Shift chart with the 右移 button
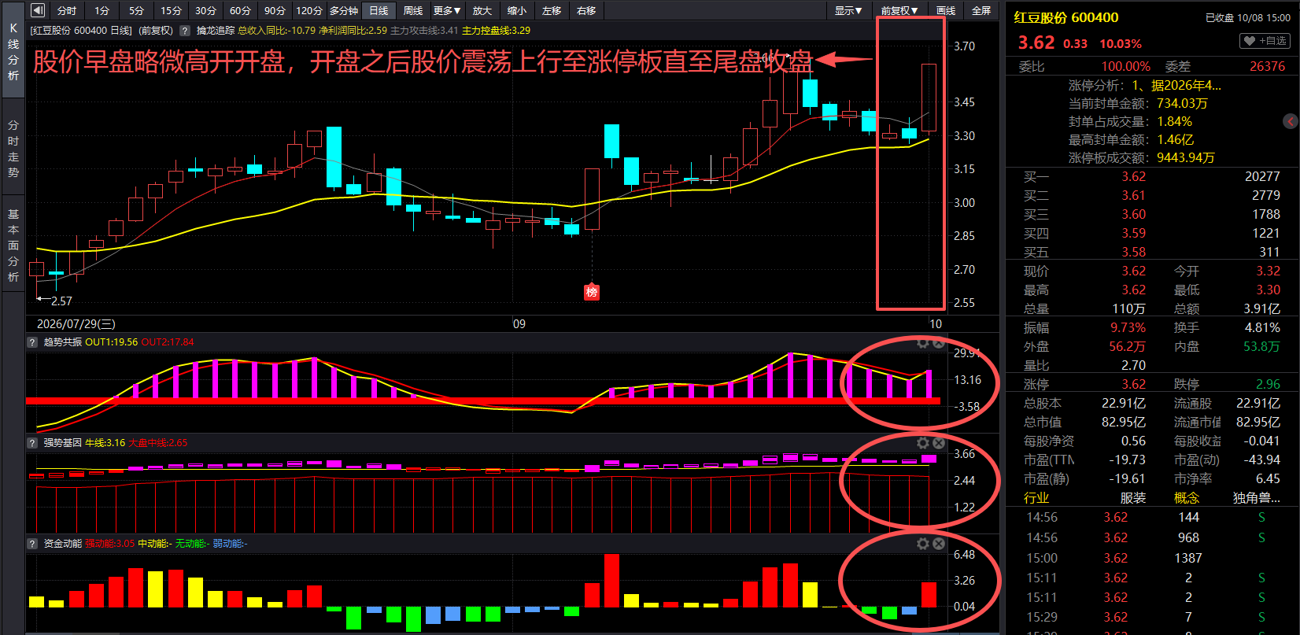1300x635 pixels. tap(586, 10)
